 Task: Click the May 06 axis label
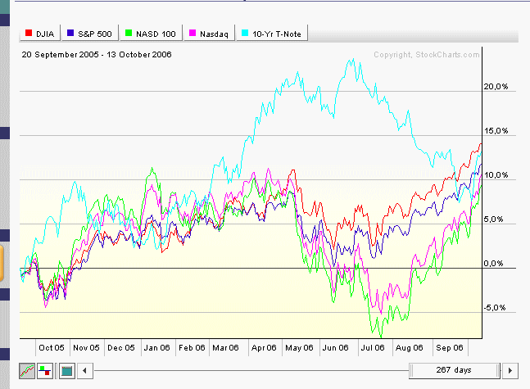point(299,348)
